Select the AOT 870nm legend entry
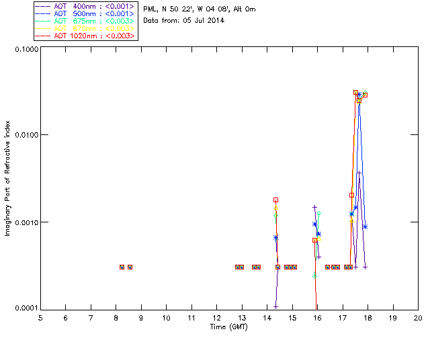 pyautogui.click(x=85, y=28)
